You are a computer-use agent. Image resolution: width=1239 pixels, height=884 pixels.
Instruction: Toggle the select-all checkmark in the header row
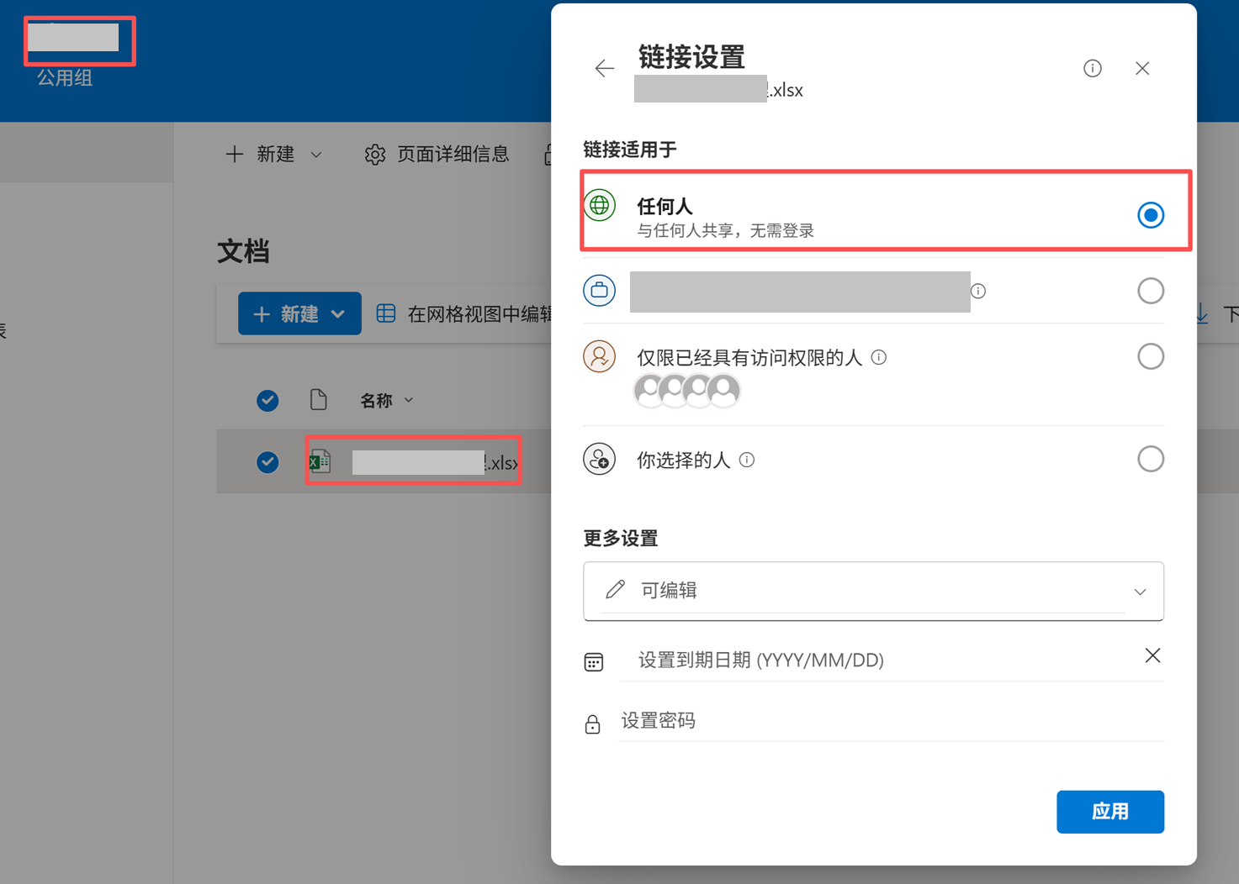[267, 401]
